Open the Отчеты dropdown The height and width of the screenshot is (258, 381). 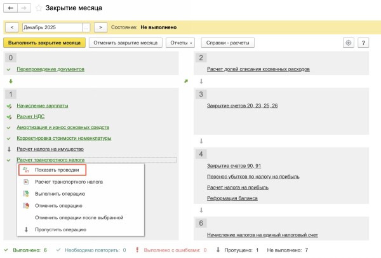[180, 43]
